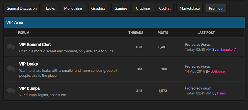248x110 pixels.
Task: View mikenuker7's user profile
Action: click(x=226, y=50)
